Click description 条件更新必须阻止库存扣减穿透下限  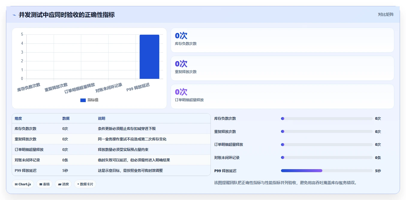point(127,129)
